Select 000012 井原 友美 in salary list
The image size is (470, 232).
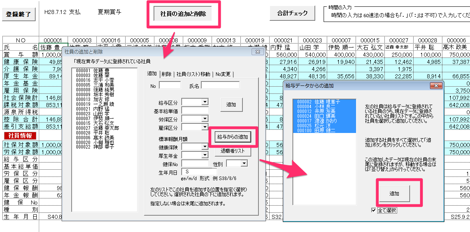[324, 111]
